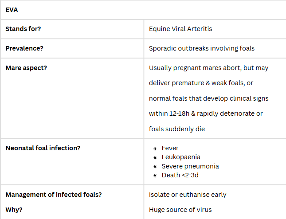Screen dimensions: 286x219
Task: Click the 'Severe pneumonia' list item text
Action: click(190, 166)
